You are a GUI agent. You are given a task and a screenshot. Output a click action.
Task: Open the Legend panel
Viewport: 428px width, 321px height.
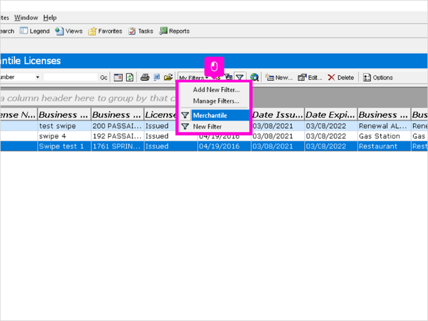(35, 31)
